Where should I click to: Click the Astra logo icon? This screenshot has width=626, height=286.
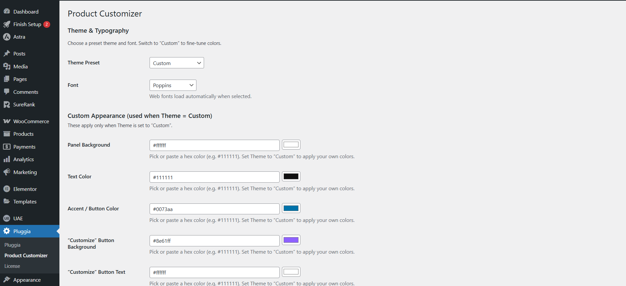coord(7,37)
